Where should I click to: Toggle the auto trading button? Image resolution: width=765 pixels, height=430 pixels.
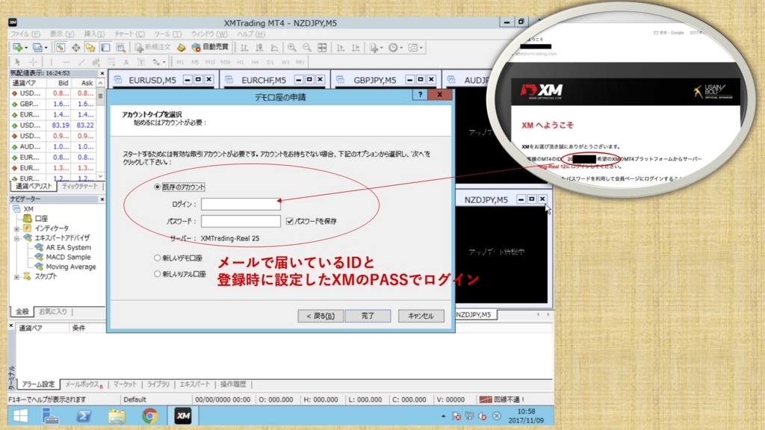click(210, 47)
